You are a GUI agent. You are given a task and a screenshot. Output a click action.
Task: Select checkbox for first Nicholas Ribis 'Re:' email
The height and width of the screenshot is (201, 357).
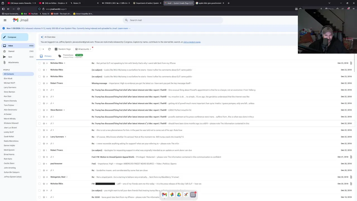point(40,63)
